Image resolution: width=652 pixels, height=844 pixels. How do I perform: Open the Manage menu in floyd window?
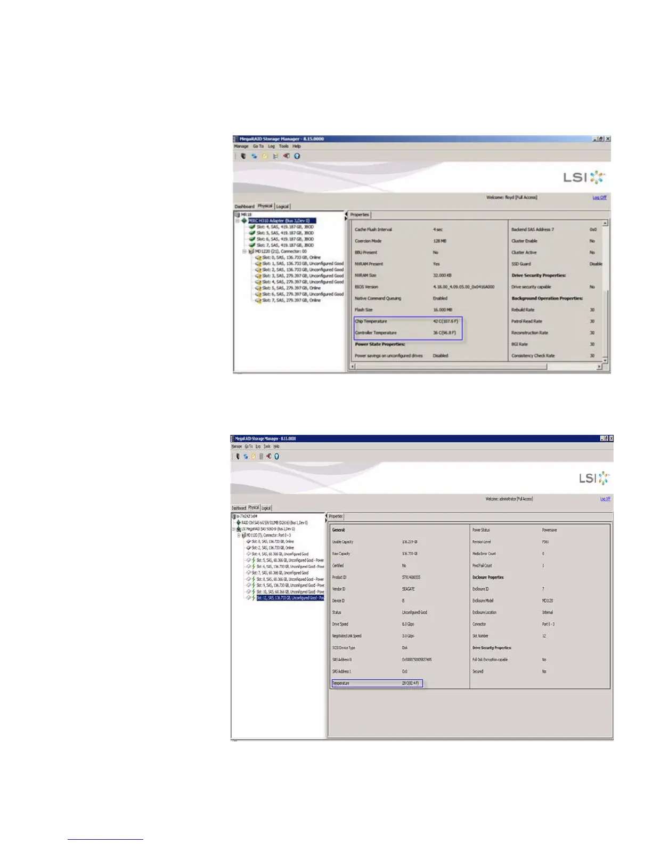click(x=241, y=146)
